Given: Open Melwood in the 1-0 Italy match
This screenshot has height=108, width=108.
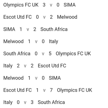Looking at the screenshot, I should pos(13,41).
